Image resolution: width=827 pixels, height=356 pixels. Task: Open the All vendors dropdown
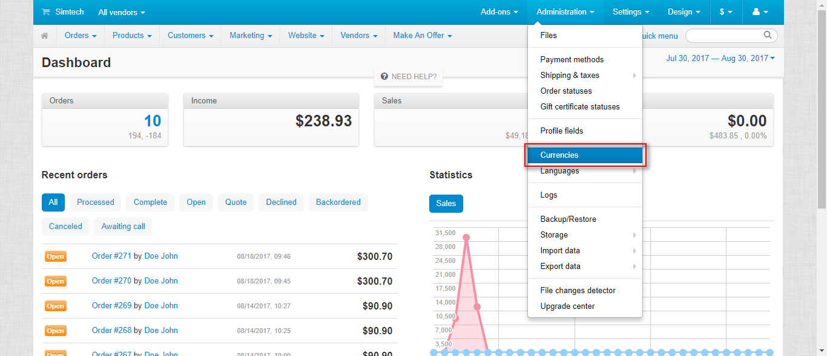click(x=122, y=12)
